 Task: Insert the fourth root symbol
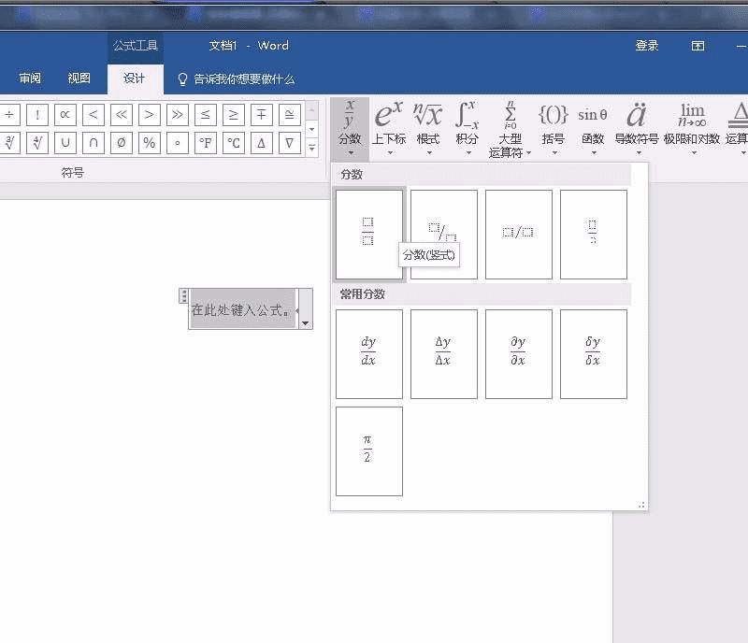pyautogui.click(x=37, y=143)
